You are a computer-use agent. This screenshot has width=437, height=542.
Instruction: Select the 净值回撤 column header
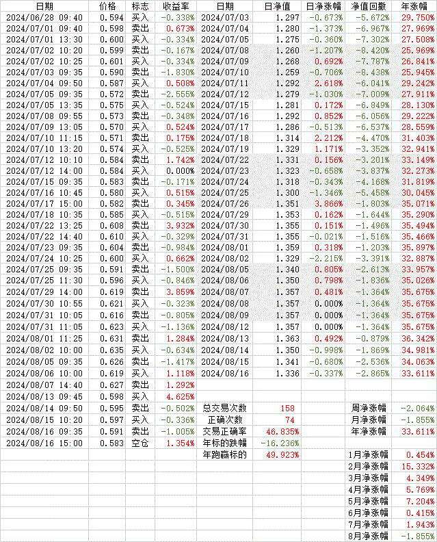[x=368, y=6]
